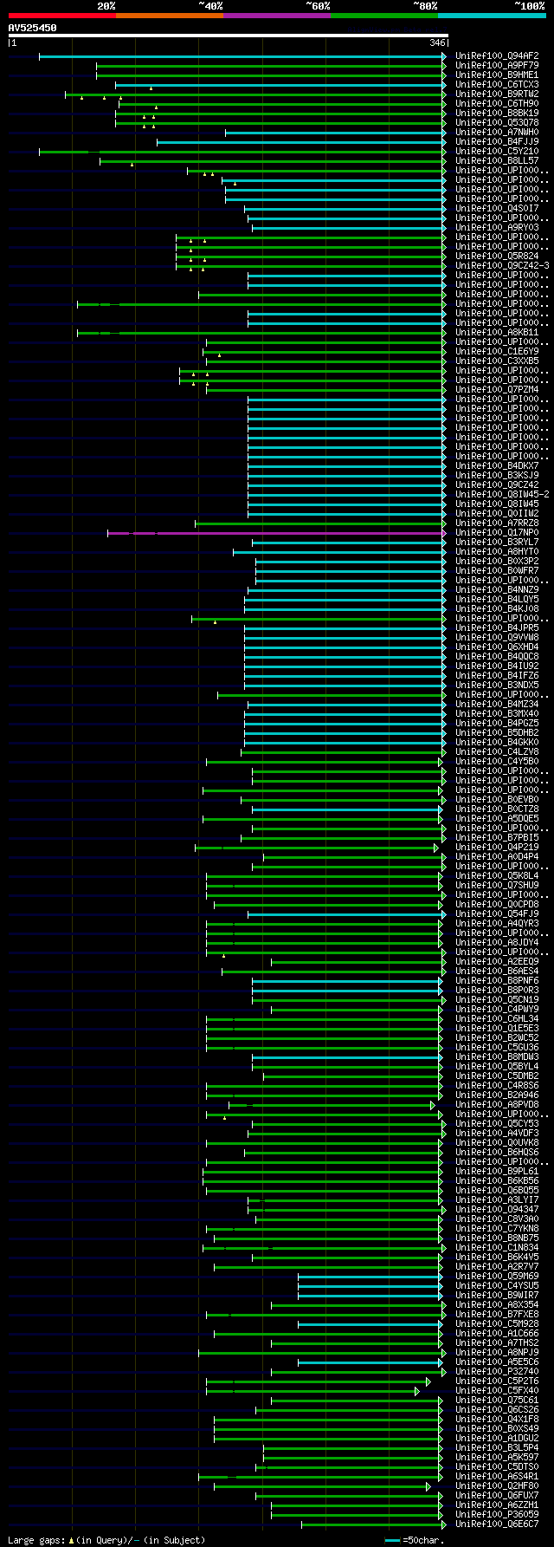Viewport: 554px width, 1547px height.
Task: Select hit label UniRef100_B5DHB2
Action: click(x=497, y=733)
